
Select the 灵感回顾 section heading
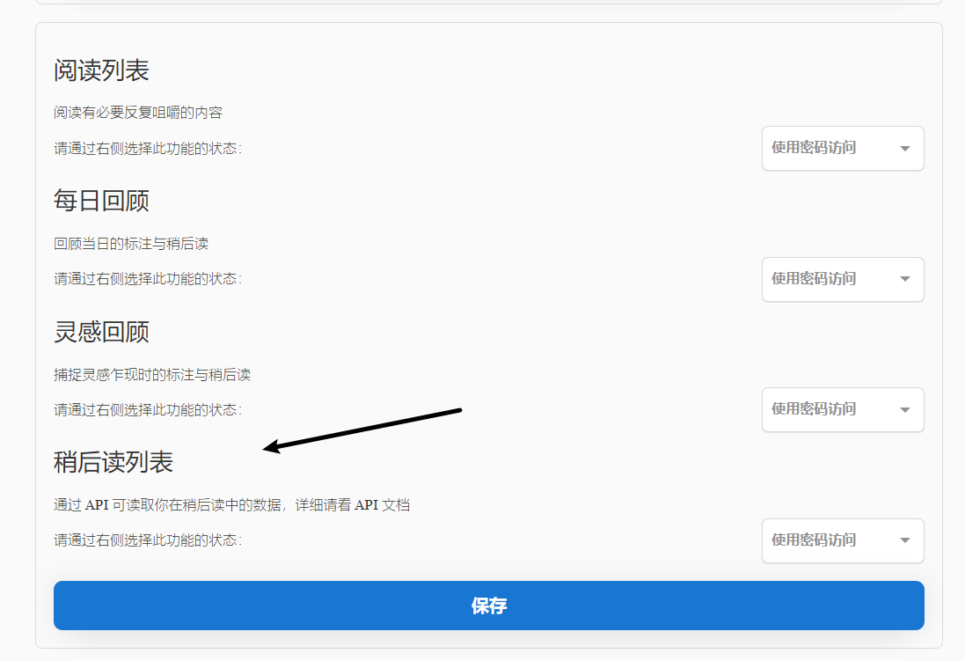coord(99,332)
